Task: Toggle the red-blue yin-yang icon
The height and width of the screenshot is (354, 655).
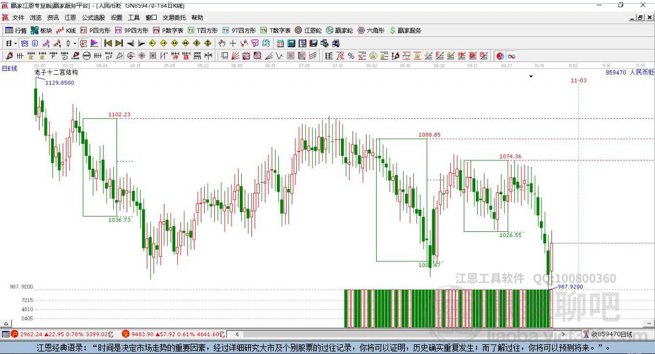Action: pyautogui.click(x=500, y=56)
